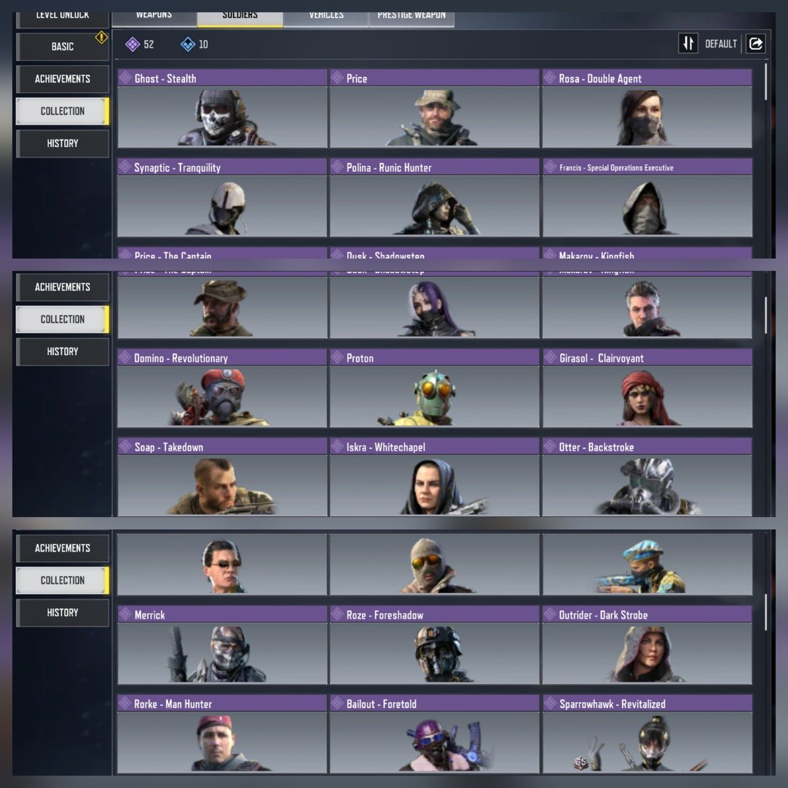Click rarity icon beside Synaptic - Tranquility

click(x=125, y=167)
